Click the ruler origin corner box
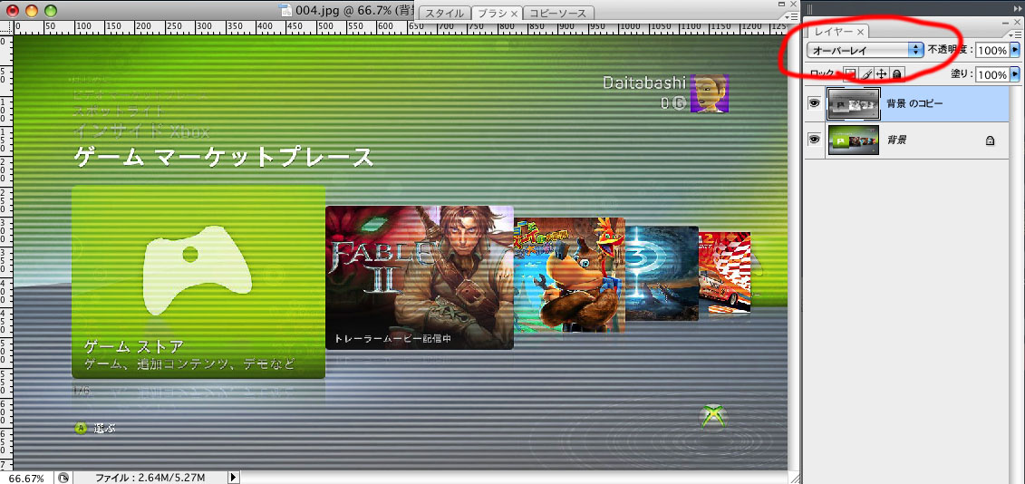1025x484 pixels. coord(5,27)
